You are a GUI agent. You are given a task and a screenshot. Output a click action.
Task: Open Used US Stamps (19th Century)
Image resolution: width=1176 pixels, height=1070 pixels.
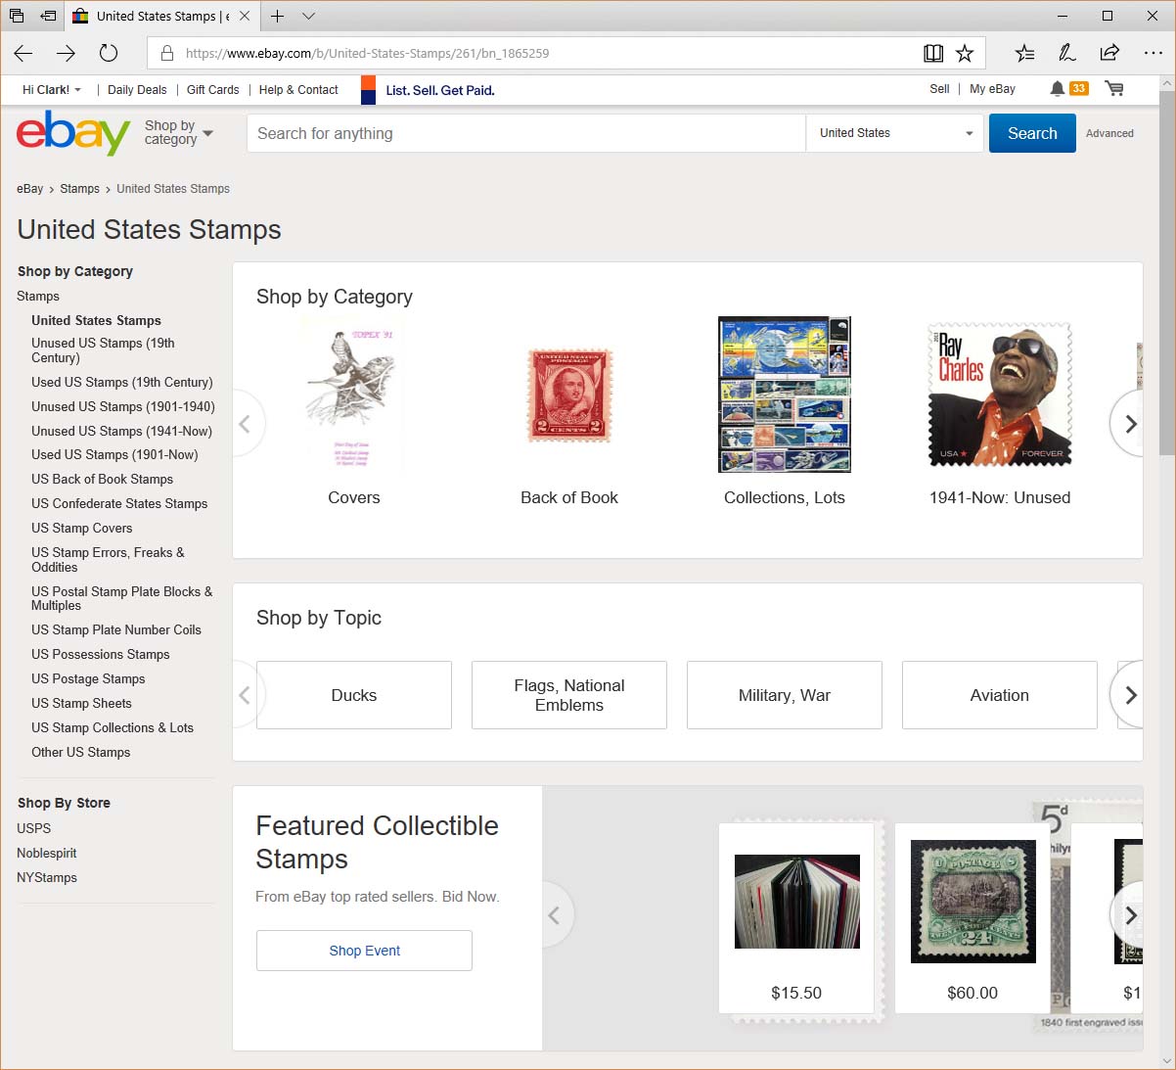tap(121, 382)
